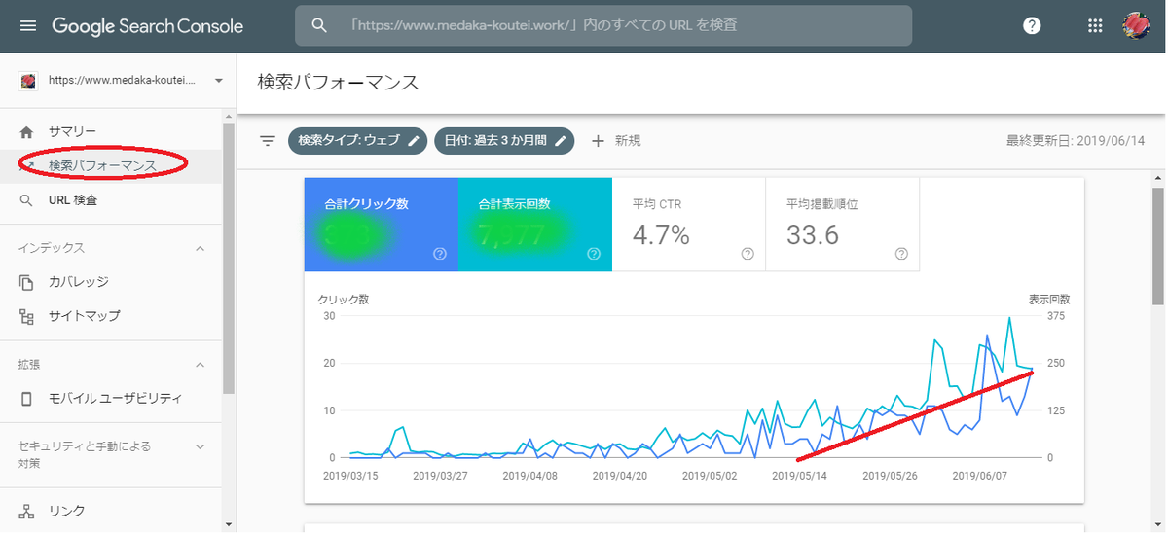Edit the 日付: 過去 3 か月間 filter chip
Image resolution: width=1168 pixels, height=534 pixels.
[504, 141]
